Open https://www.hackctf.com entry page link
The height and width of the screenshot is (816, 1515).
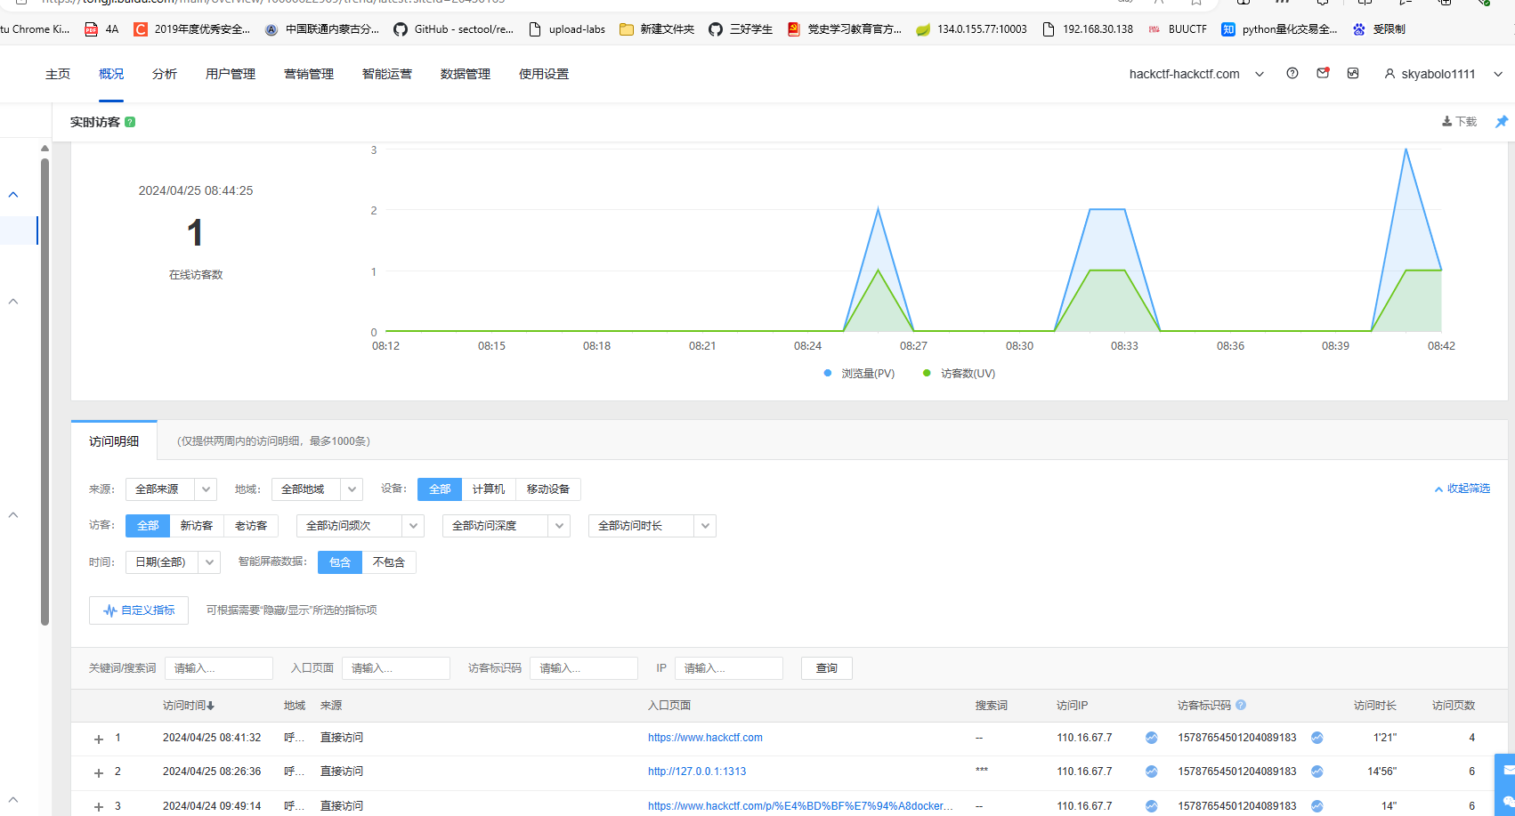pyautogui.click(x=705, y=738)
